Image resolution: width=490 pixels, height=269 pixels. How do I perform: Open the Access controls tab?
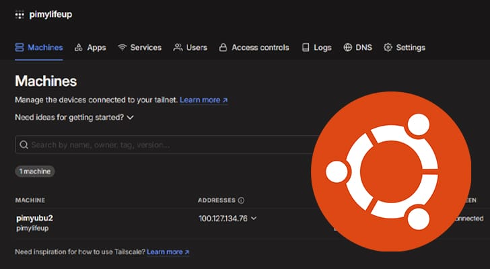(254, 48)
